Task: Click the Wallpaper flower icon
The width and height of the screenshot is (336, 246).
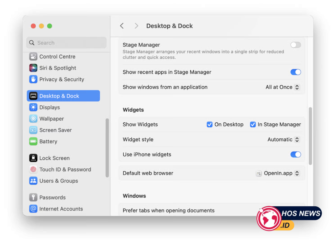Action: pyautogui.click(x=33, y=119)
